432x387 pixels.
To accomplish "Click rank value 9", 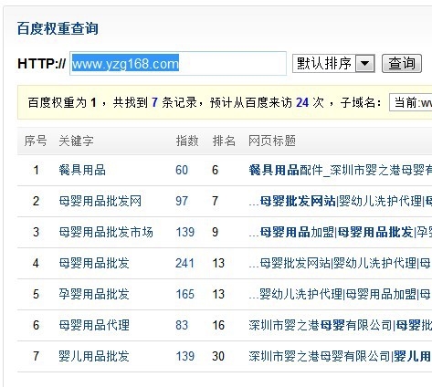I will 216,232.
